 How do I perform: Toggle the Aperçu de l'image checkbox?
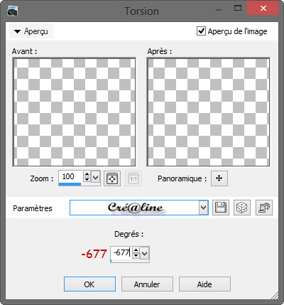coord(201,31)
